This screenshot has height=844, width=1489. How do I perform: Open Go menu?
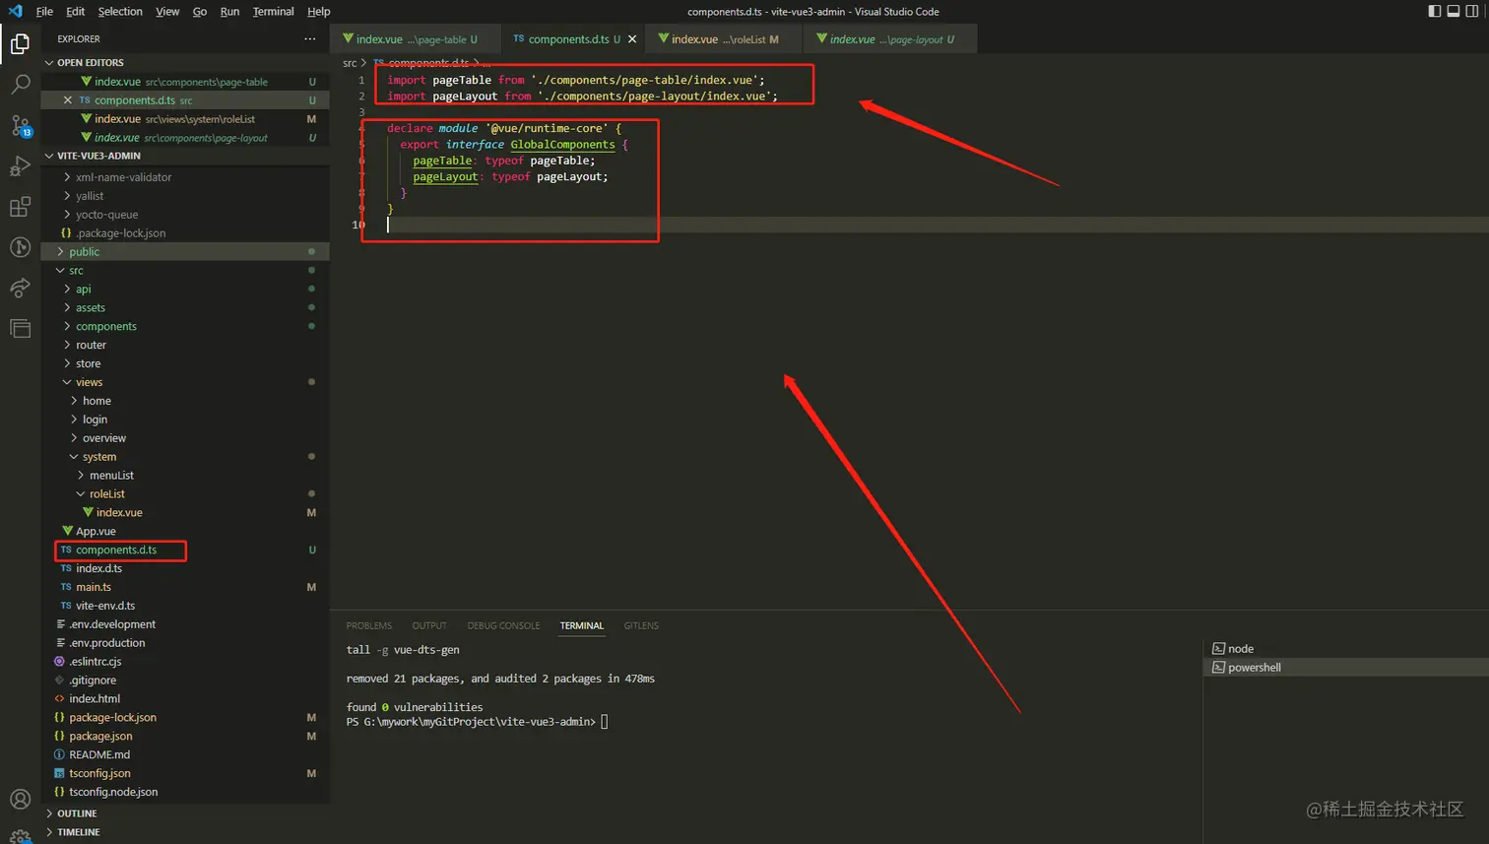(200, 11)
